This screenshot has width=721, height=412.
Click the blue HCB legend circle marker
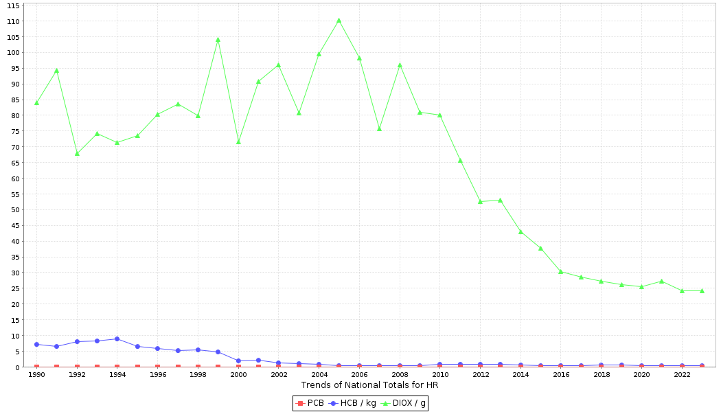pyautogui.click(x=334, y=403)
